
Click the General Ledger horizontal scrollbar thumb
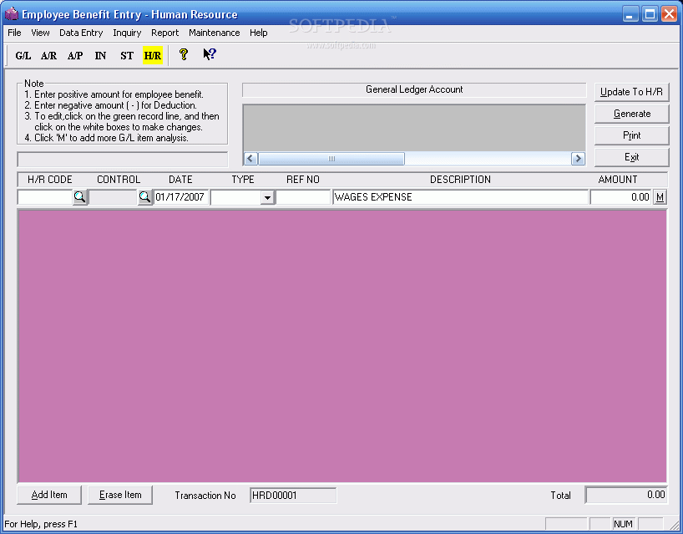pyautogui.click(x=331, y=159)
